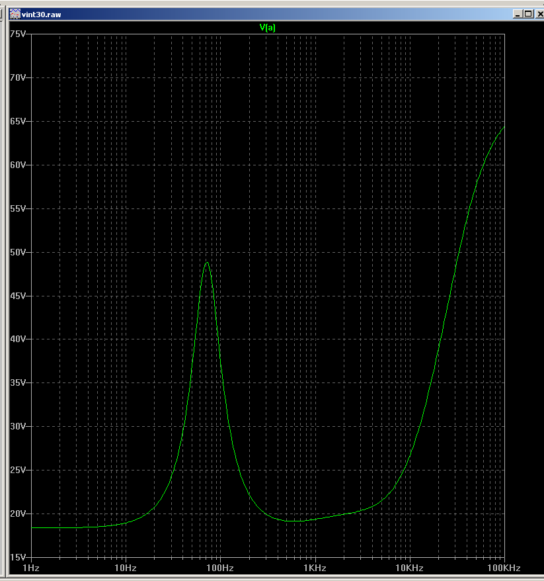Click the 50V axis label
Image resolution: width=544 pixels, height=581 pixels.
[x=18, y=252]
